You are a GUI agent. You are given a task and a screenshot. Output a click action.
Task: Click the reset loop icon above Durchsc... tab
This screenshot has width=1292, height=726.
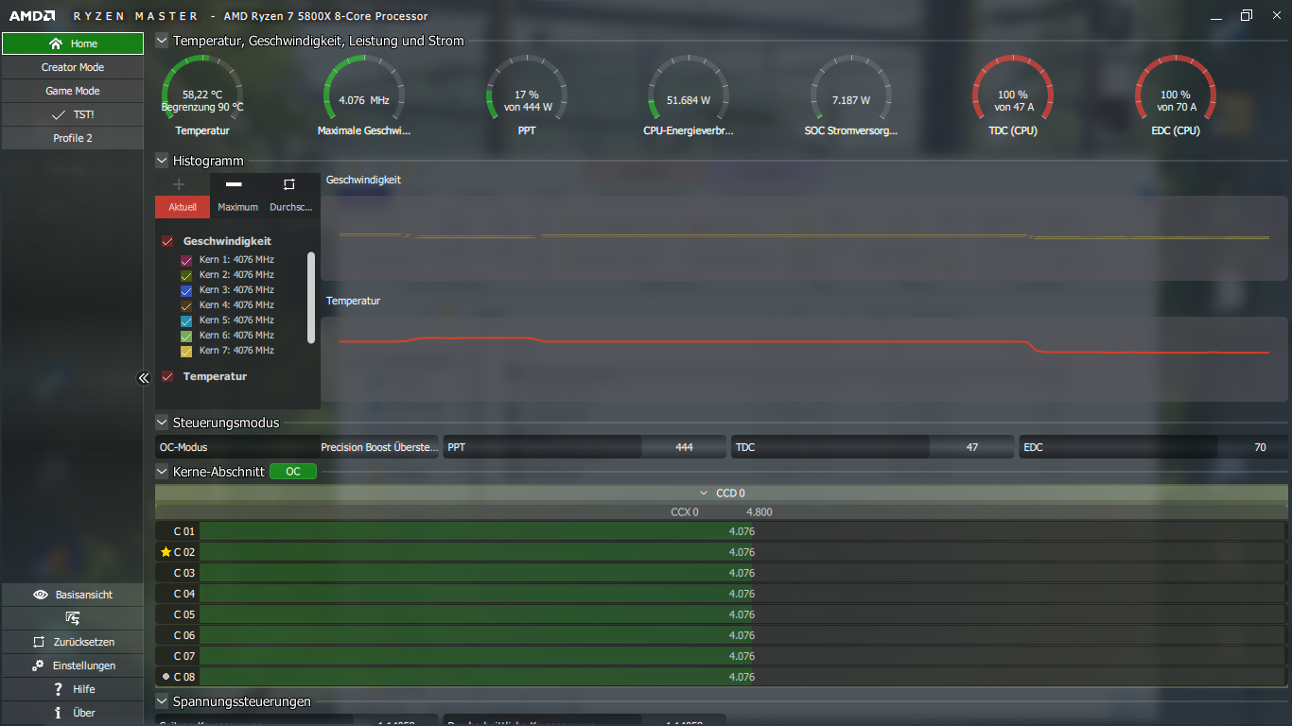(289, 184)
